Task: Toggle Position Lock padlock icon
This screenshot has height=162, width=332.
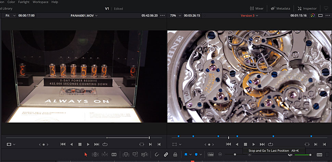Action: click(175, 154)
